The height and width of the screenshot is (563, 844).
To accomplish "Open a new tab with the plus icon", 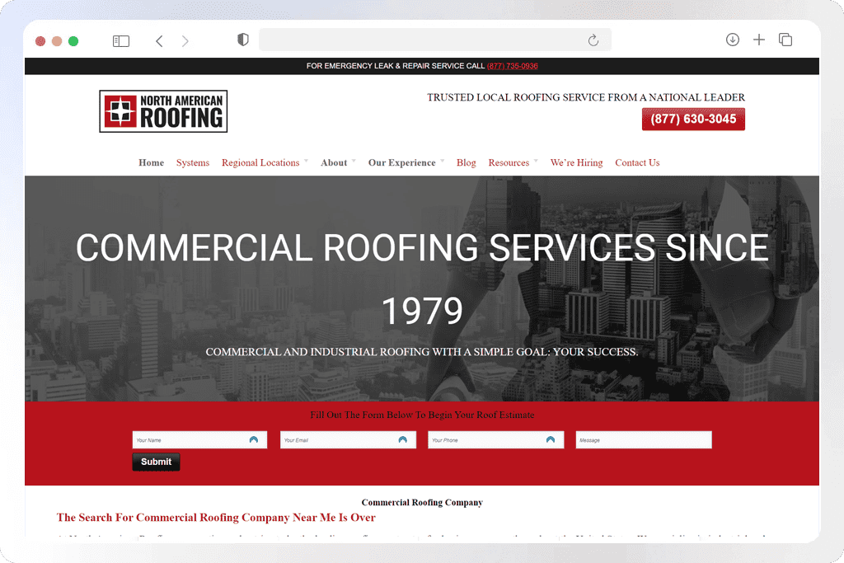I will click(758, 40).
